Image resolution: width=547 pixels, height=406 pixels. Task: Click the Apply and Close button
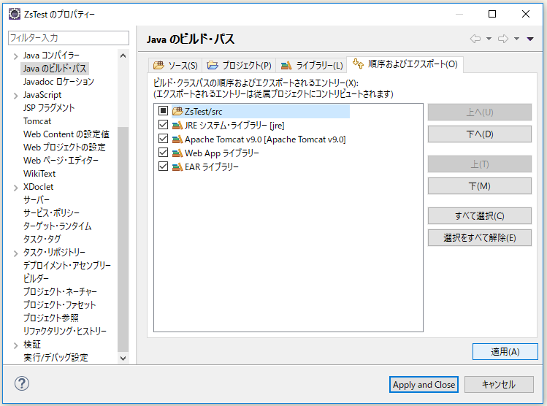click(x=424, y=385)
